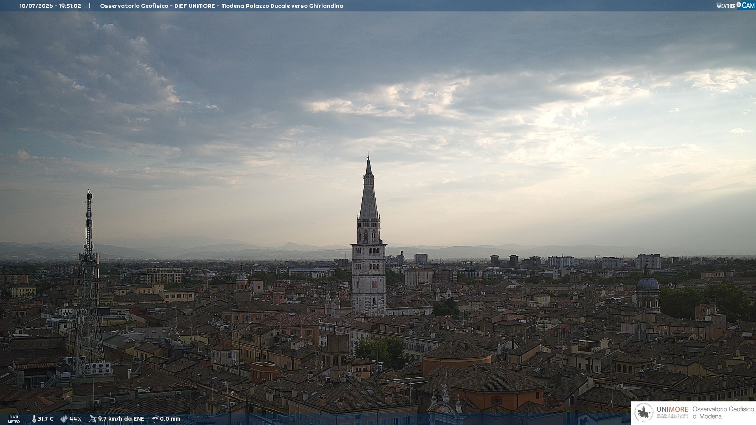This screenshot has width=756, height=425.
Task: Click the DATI METEO label
Action: 14,419
